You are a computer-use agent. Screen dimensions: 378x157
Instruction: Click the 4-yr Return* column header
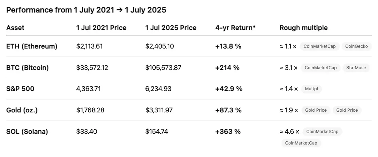coord(235,28)
